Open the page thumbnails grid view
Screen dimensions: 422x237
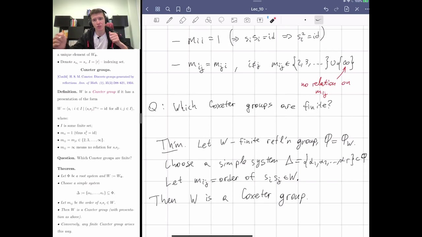pos(158,9)
